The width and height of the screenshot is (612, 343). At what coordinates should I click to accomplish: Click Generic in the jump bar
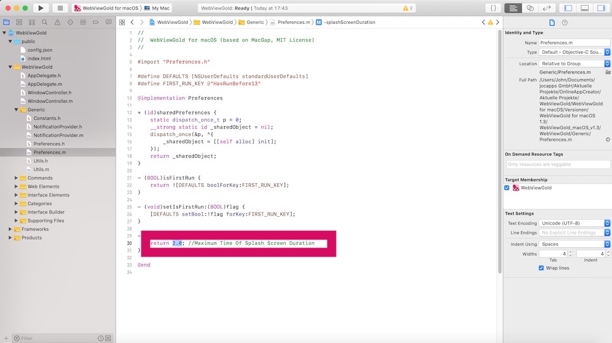pos(251,22)
